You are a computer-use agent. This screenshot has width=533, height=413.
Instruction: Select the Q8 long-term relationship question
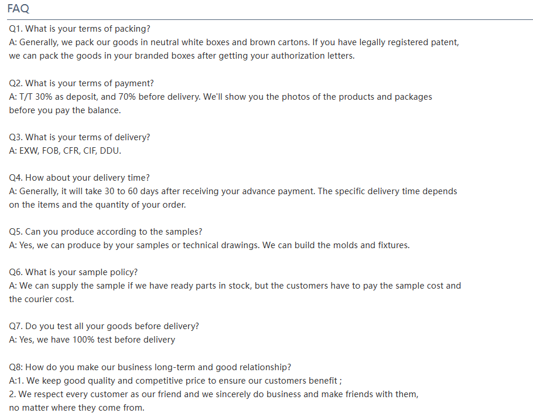150,367
